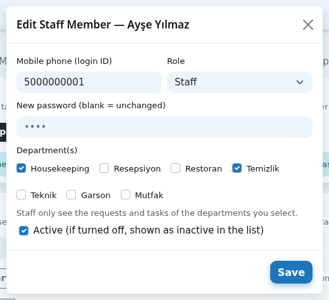Click the 'Mobile phone (login ID)' label
This screenshot has width=329, height=300.
pyautogui.click(x=64, y=61)
